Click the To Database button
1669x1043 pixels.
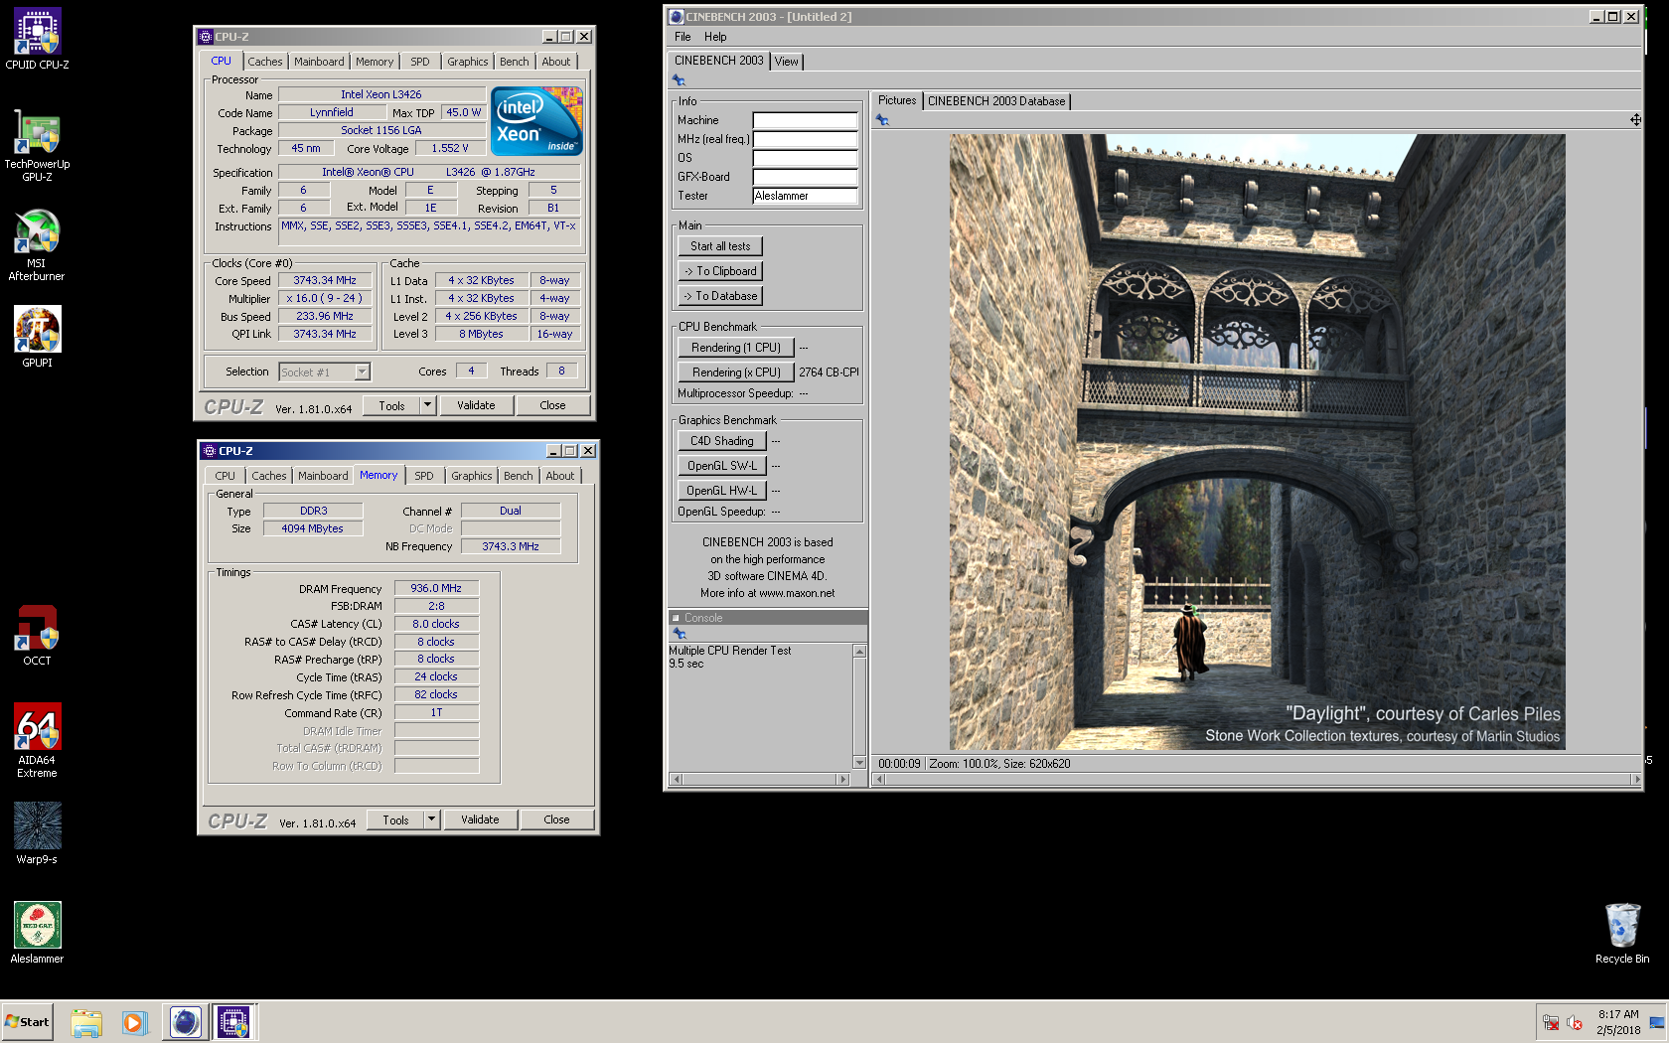tap(720, 296)
